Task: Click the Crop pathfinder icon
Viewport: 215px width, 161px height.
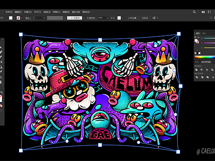Action: [x=213, y=77]
